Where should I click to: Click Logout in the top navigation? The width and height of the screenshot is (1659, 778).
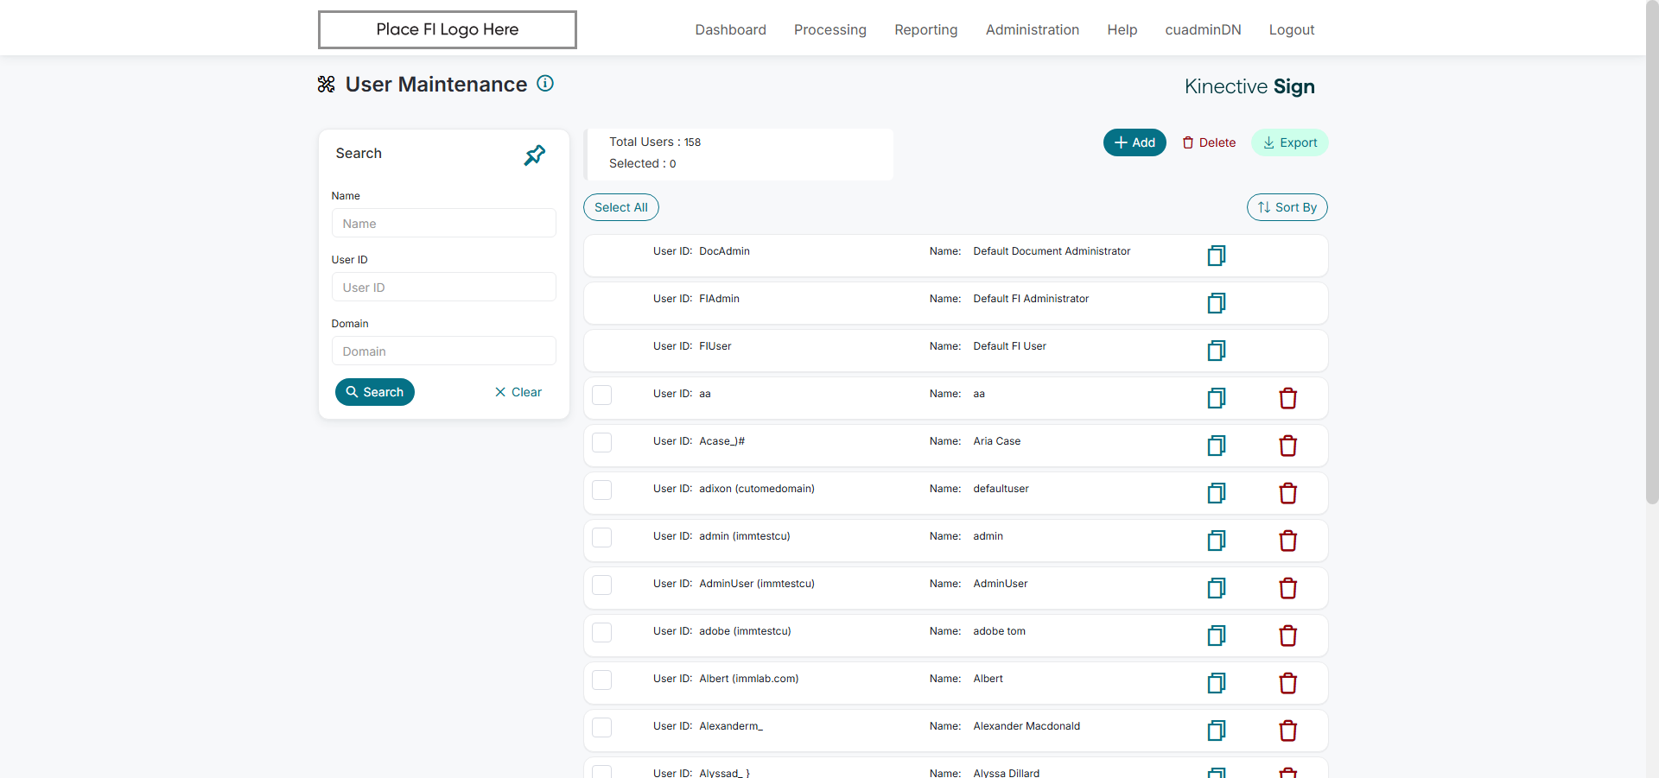[1291, 29]
